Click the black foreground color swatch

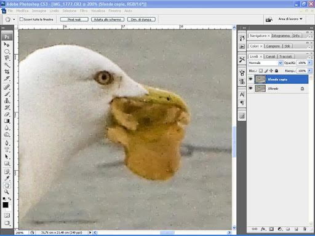[6, 205]
